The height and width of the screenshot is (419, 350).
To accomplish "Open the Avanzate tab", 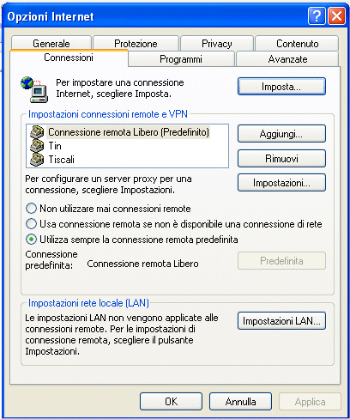I will pos(287,59).
